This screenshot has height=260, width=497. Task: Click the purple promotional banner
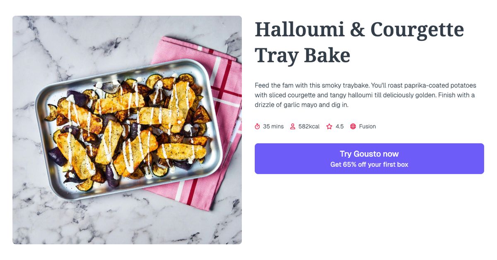point(369,159)
